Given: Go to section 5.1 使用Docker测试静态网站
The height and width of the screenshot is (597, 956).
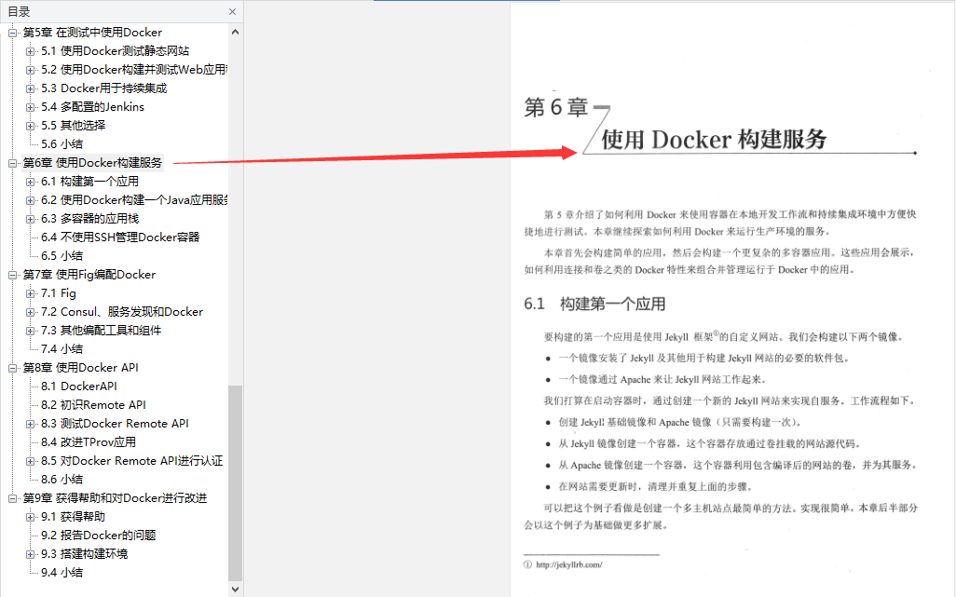Looking at the screenshot, I should pyautogui.click(x=116, y=51).
